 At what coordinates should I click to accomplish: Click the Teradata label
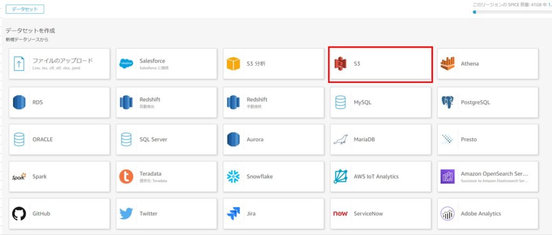(x=150, y=174)
